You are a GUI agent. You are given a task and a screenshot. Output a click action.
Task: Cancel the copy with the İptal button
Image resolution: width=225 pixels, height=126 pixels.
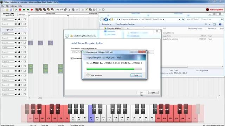pos(136,75)
